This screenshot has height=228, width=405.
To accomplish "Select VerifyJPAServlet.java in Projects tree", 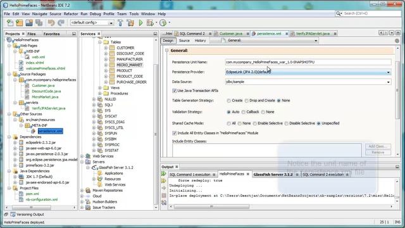I will [49, 108].
